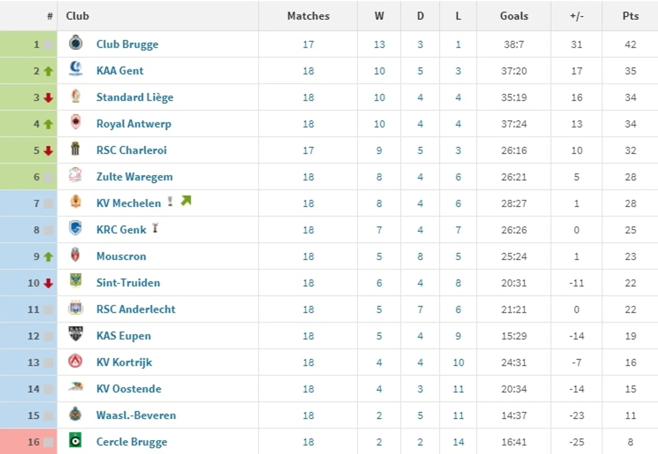Click red down arrow next to Standard Liège rank
The image size is (658, 454).
pos(48,97)
